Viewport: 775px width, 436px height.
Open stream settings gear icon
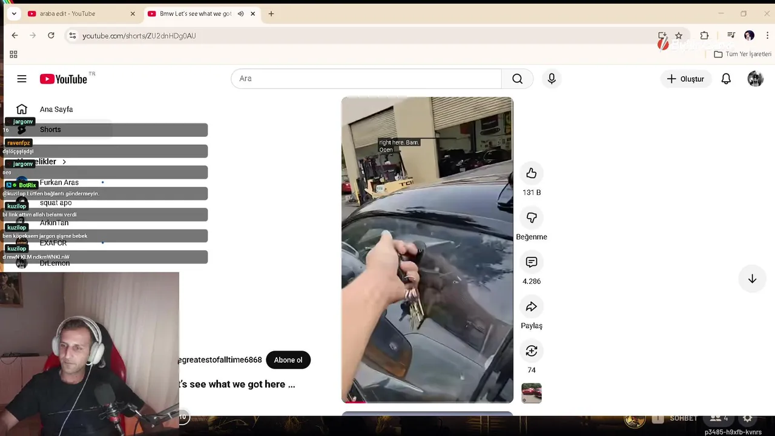748,418
